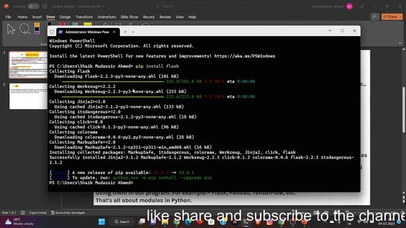Open the File menu
Viewport: 406px width, 228px height.
(x=8, y=17)
